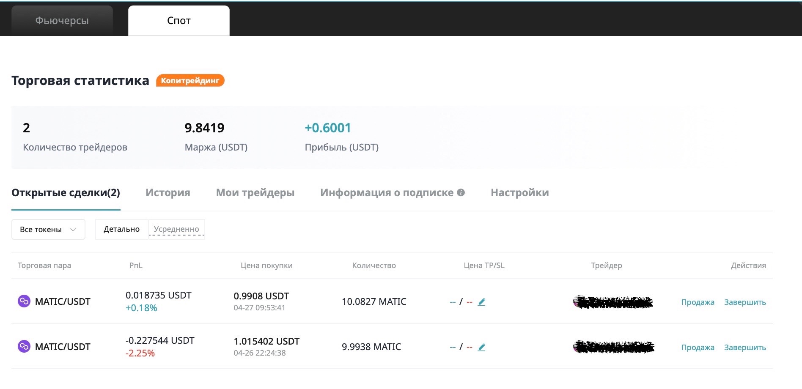Viewport: 802px width, 389px height.
Task: Click Завершить for the 9.9938 MATIC trade
Action: pyautogui.click(x=745, y=348)
